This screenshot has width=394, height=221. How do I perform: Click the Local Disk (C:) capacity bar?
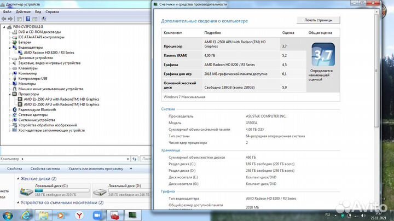(62, 190)
